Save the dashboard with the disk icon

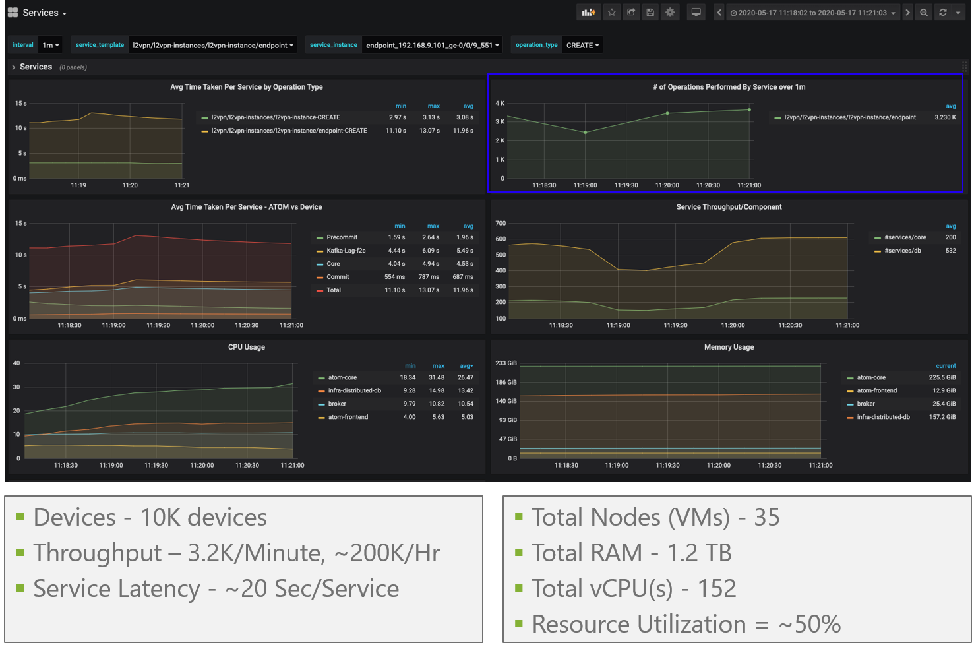650,13
